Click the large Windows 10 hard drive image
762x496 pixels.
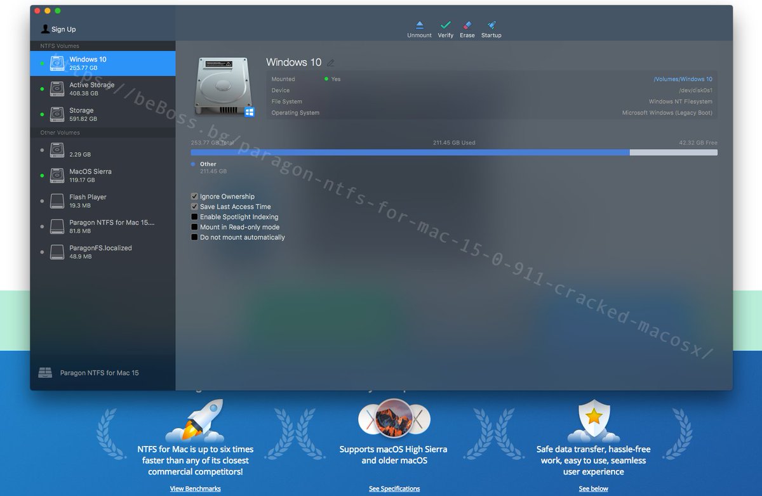224,87
